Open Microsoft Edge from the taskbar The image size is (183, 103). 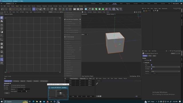33,102
